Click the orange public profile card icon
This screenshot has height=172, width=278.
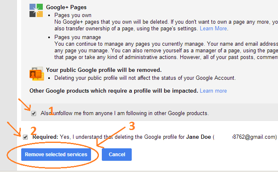(37, 74)
